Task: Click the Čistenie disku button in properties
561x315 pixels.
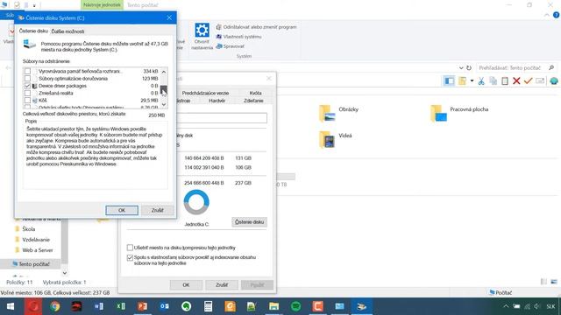Action: [249, 222]
